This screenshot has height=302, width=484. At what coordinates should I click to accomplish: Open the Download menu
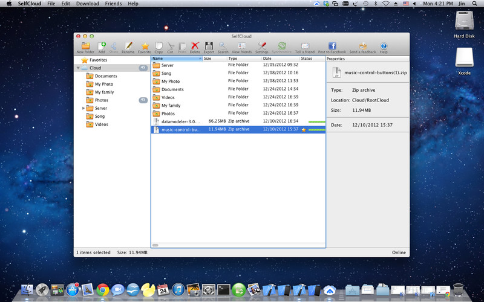coord(87,4)
